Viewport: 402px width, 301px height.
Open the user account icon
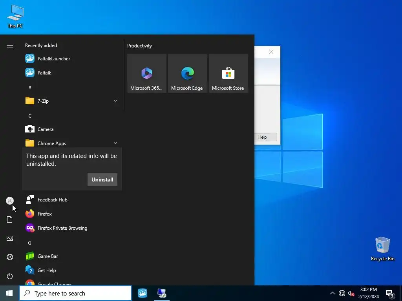[10, 201]
